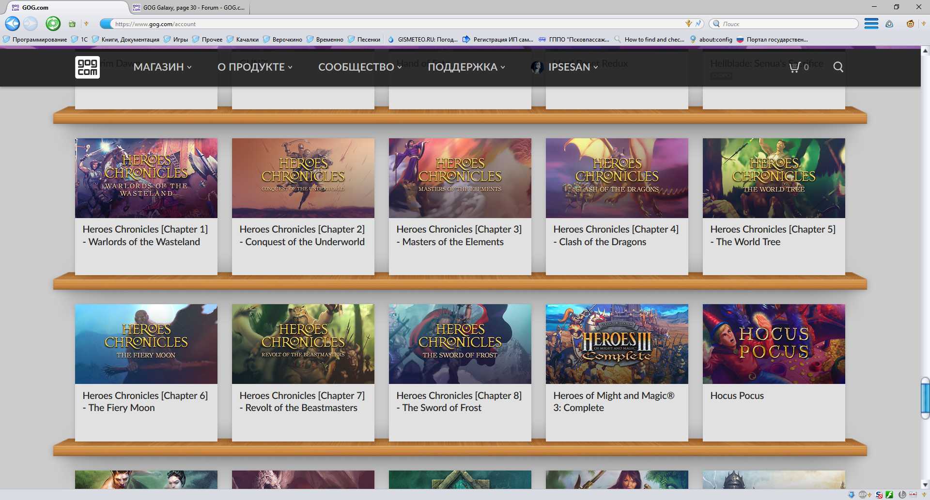Open the Hocus Pocus game cover
Viewport: 930px width, 500px height.
tap(774, 344)
